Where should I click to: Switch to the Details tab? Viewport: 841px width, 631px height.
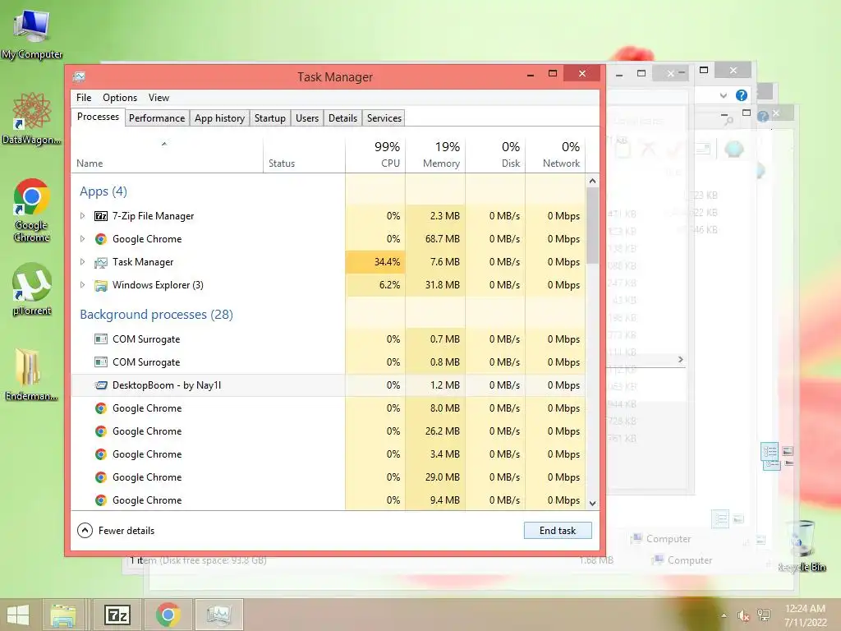342,118
